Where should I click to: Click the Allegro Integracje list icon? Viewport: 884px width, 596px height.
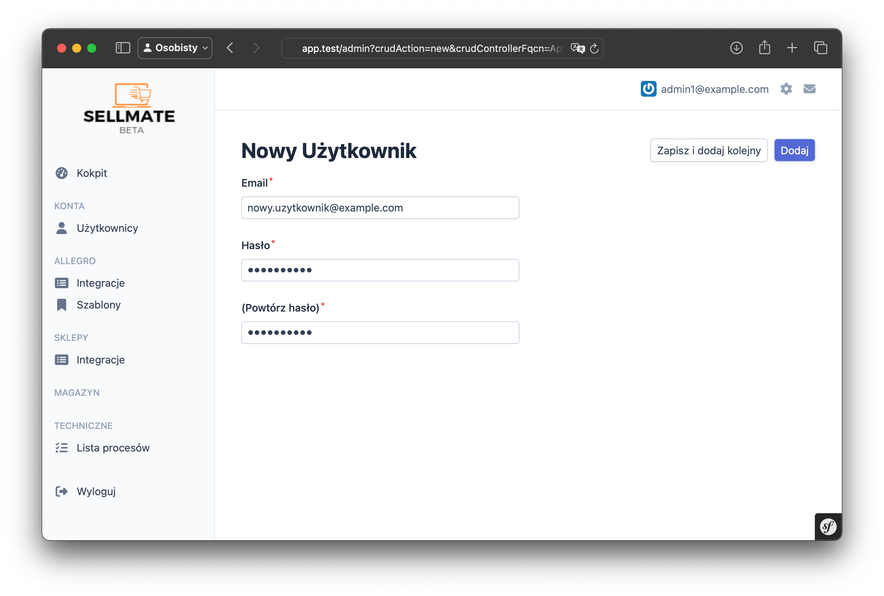click(x=62, y=283)
